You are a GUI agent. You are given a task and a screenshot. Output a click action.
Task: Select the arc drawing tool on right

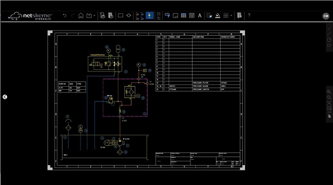[x=329, y=34]
